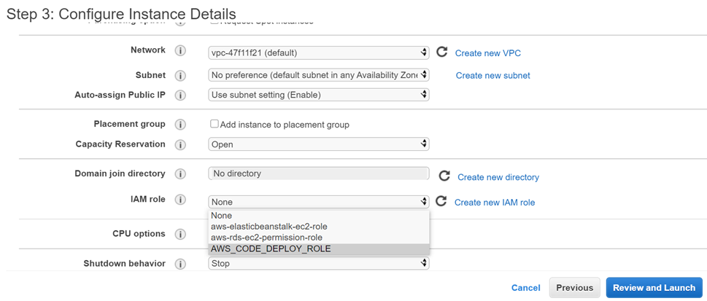Open the Capacity Reservation dropdown

[318, 144]
